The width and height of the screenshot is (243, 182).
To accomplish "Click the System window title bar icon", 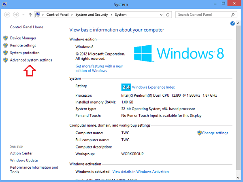I will click(x=4, y=4).
